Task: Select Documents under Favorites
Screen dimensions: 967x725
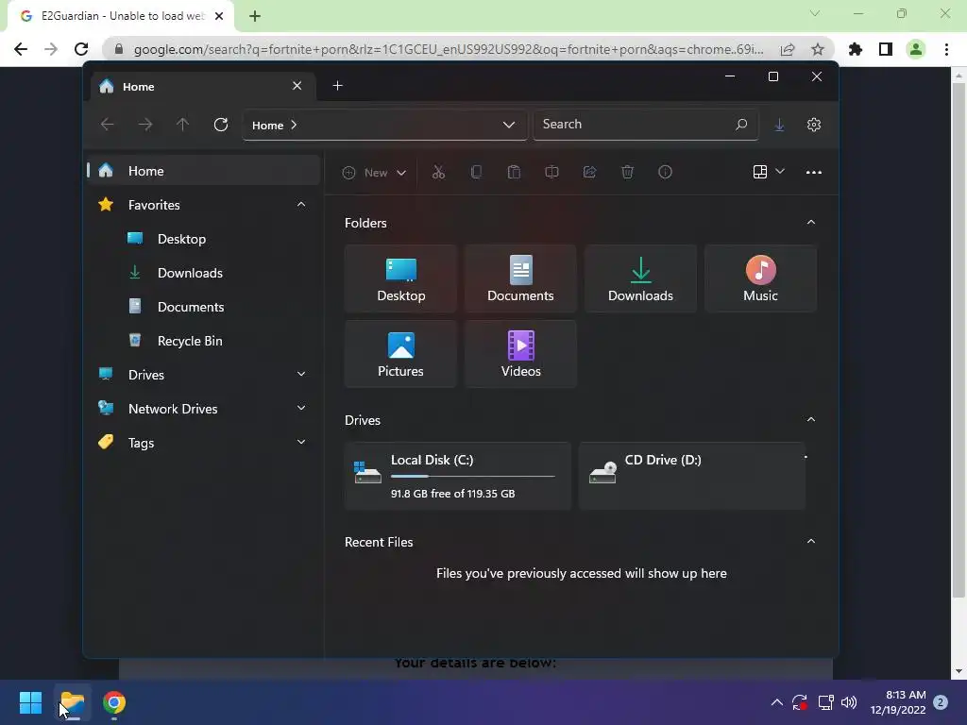Action: tap(191, 307)
